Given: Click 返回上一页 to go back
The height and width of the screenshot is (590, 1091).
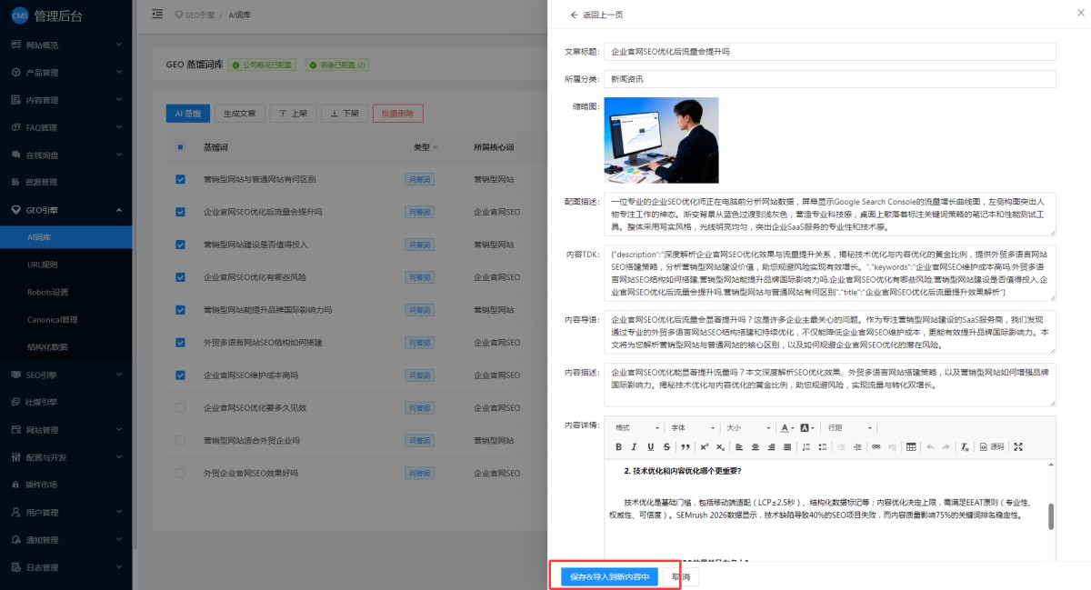Looking at the screenshot, I should coord(596,15).
